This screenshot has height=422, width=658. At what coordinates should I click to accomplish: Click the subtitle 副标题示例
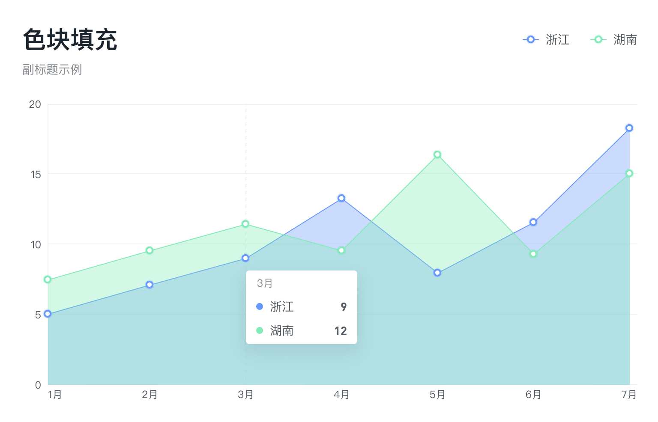coord(52,69)
